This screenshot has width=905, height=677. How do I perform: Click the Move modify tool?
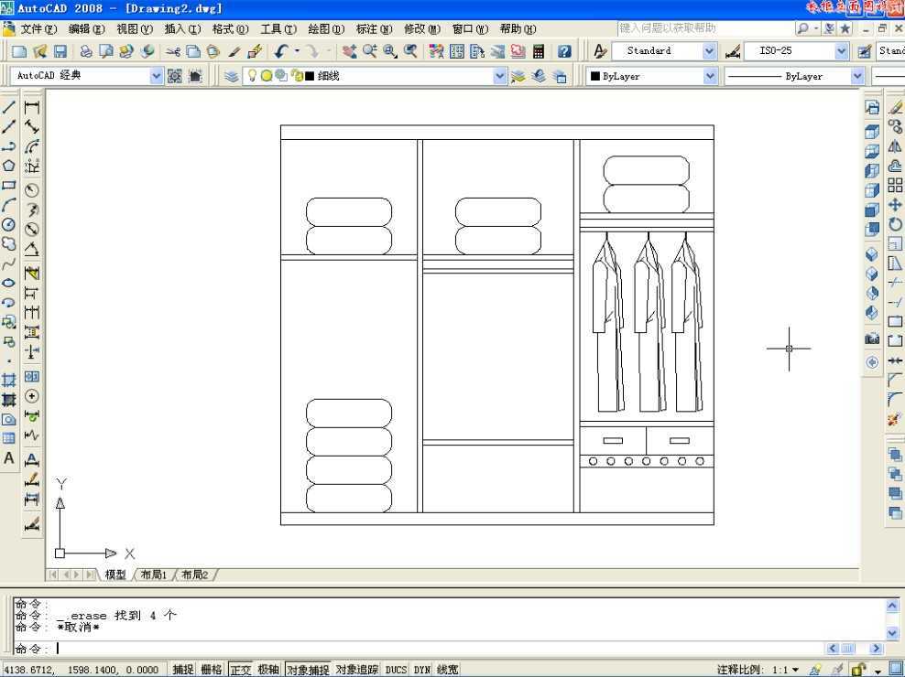[x=895, y=205]
